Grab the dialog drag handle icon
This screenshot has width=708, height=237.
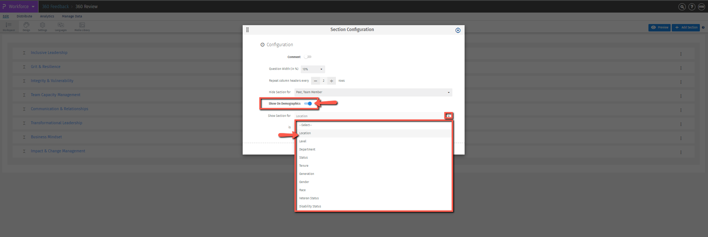coord(247,30)
